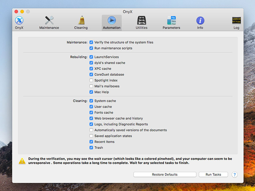Screen dimensions: 255x191
Task: Click the Restore Defaults button
Action: (165, 175)
